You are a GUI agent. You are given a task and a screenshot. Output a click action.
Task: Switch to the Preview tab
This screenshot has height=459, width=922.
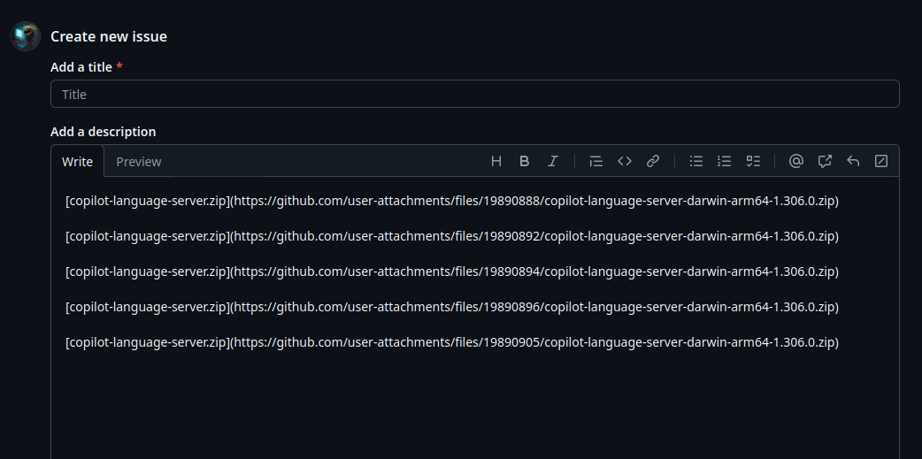[x=139, y=161]
